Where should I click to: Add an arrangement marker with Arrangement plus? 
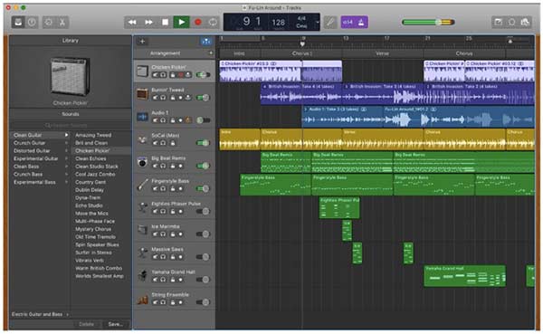211,53
